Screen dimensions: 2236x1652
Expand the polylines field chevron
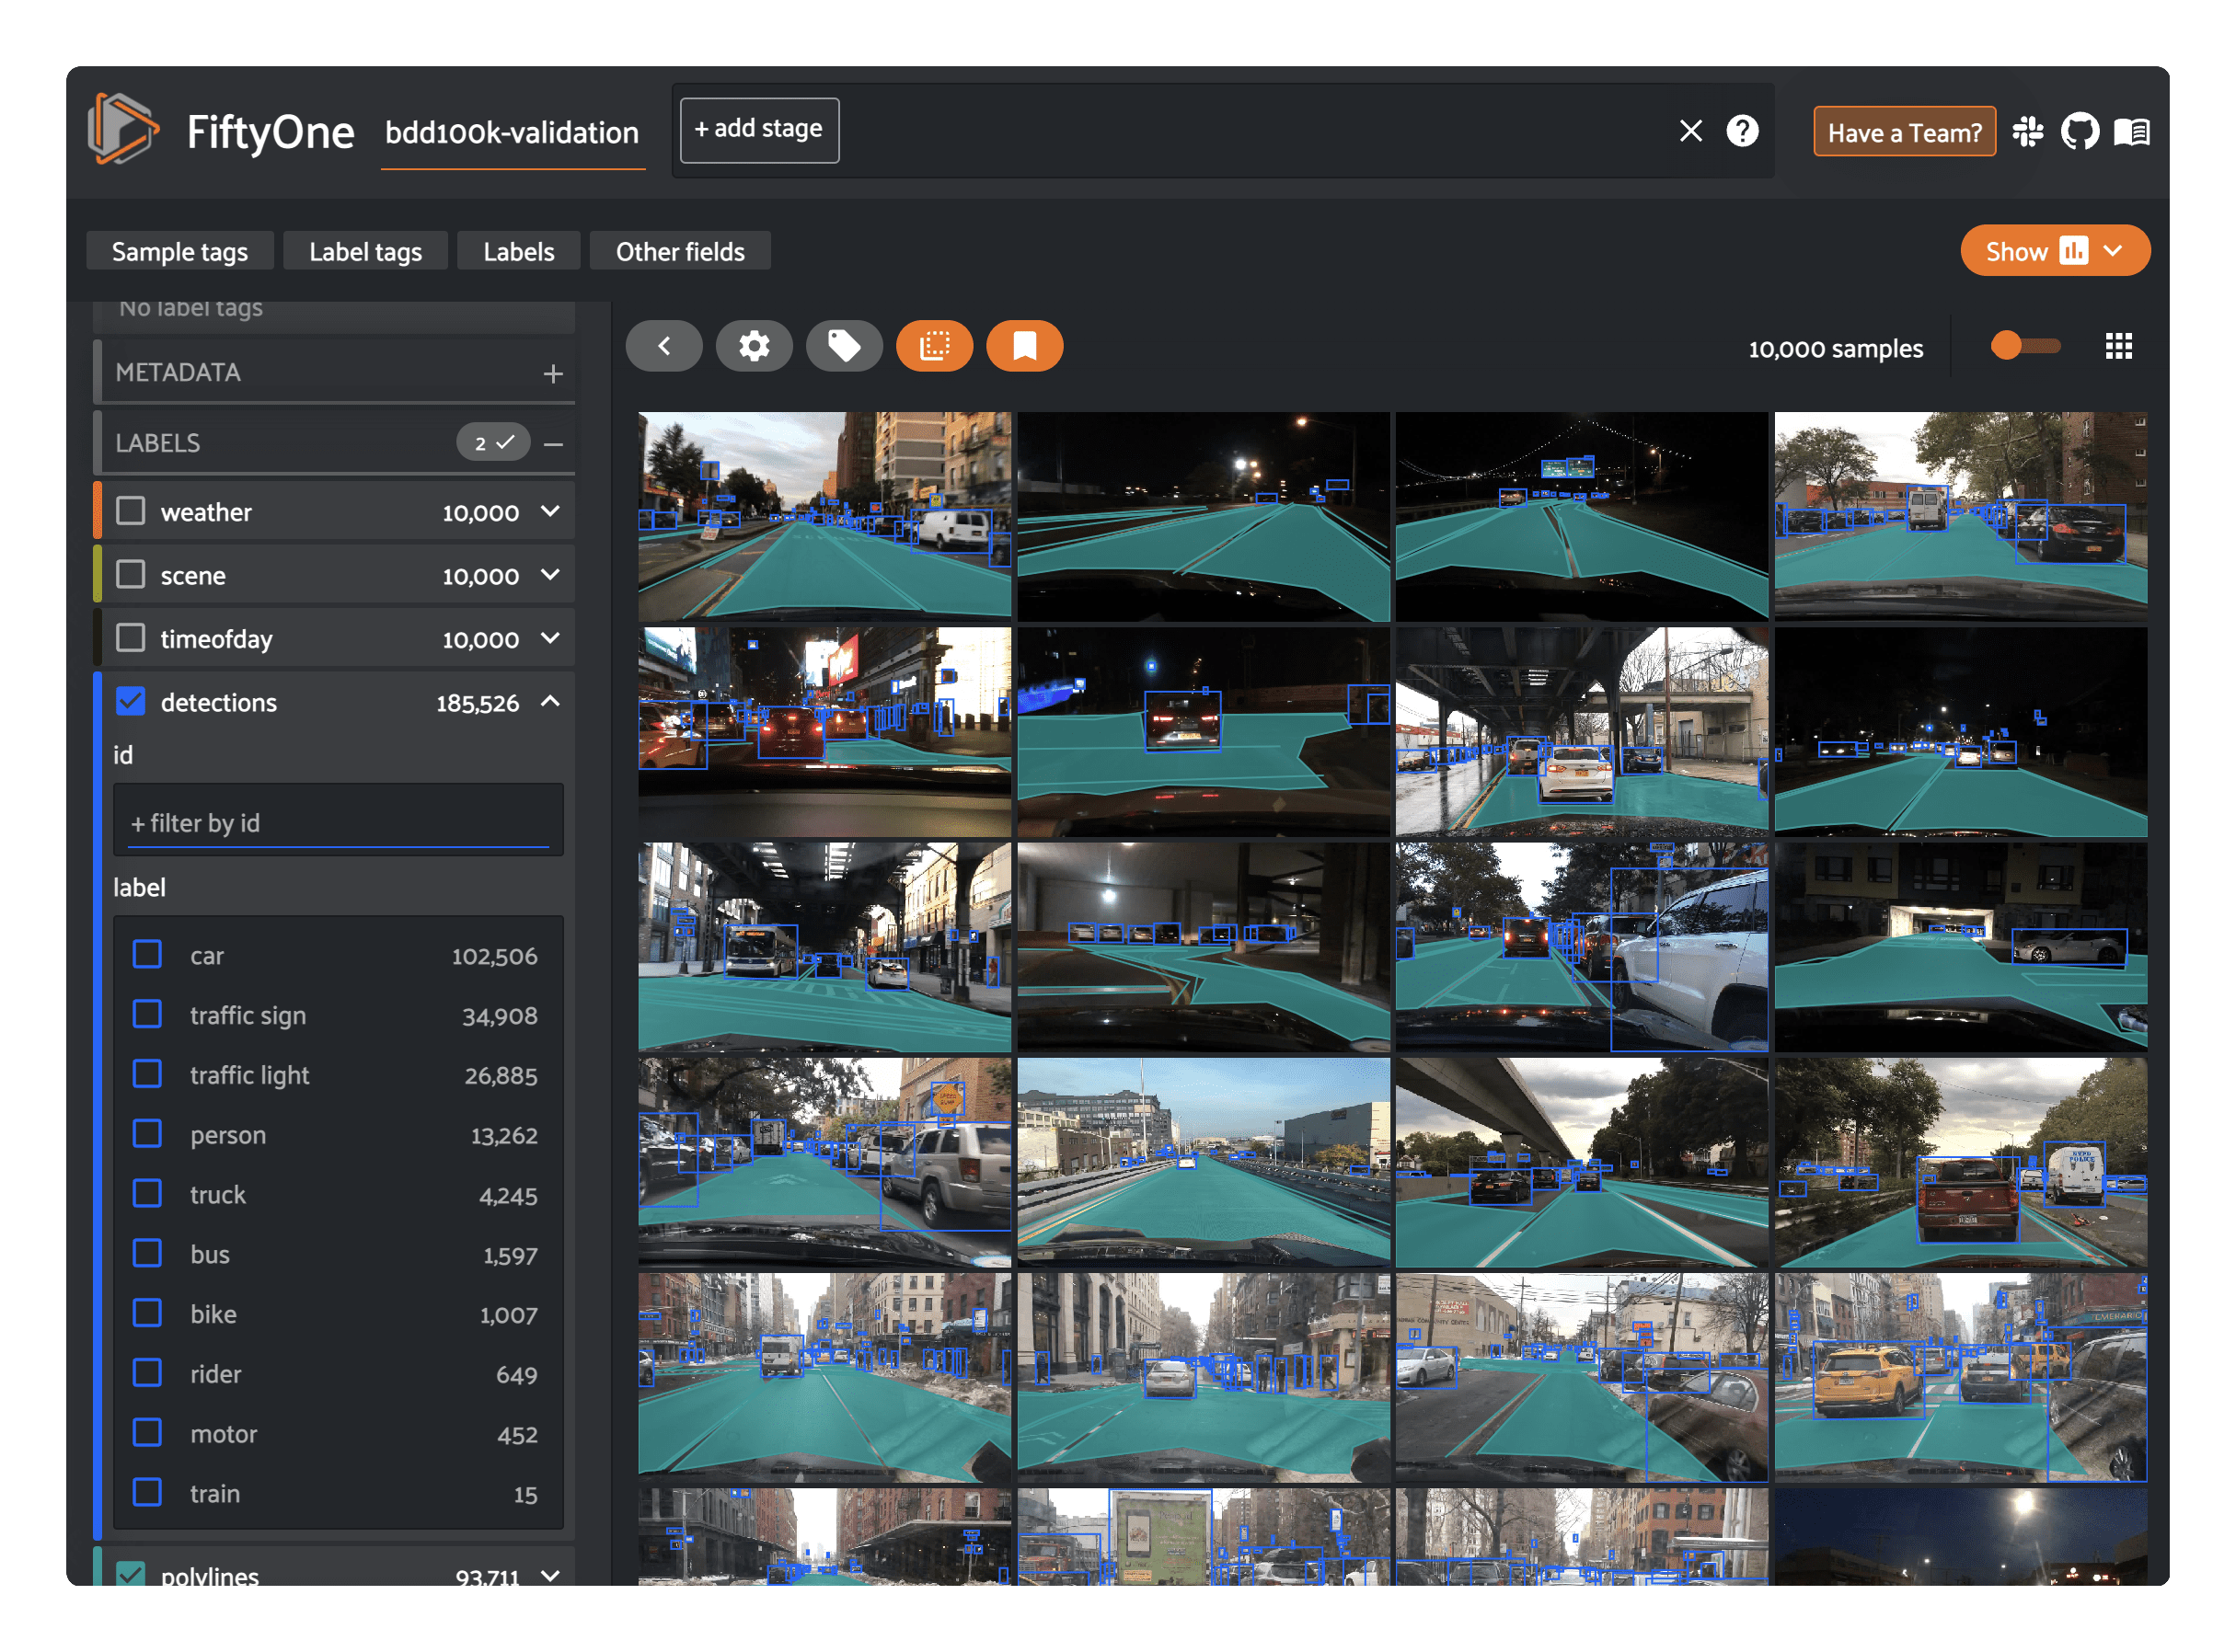(x=550, y=1576)
